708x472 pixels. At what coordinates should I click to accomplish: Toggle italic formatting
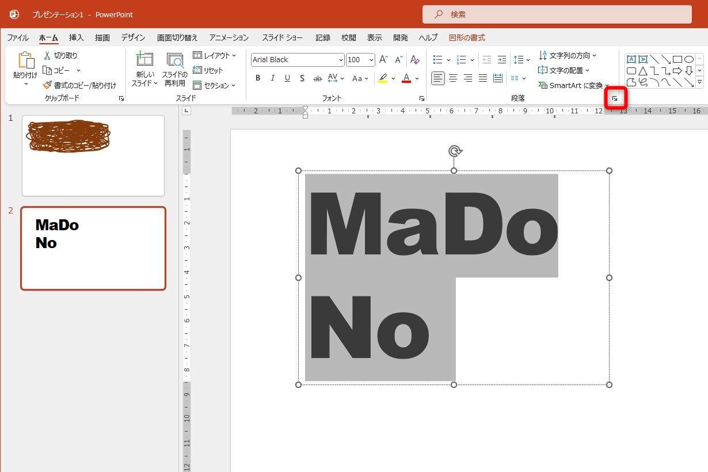click(x=273, y=78)
